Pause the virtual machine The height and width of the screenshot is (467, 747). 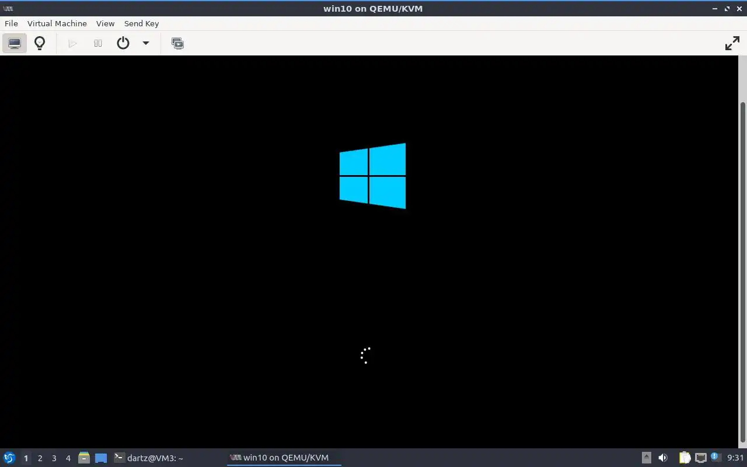pos(98,43)
